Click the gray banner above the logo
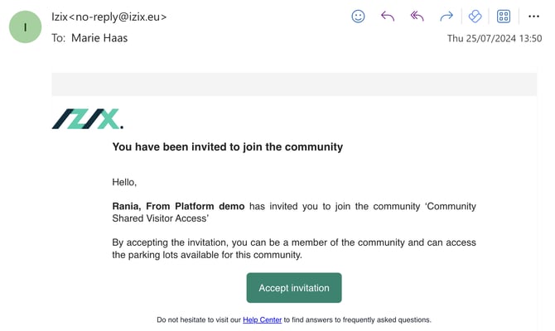555x331 pixels. (293, 84)
